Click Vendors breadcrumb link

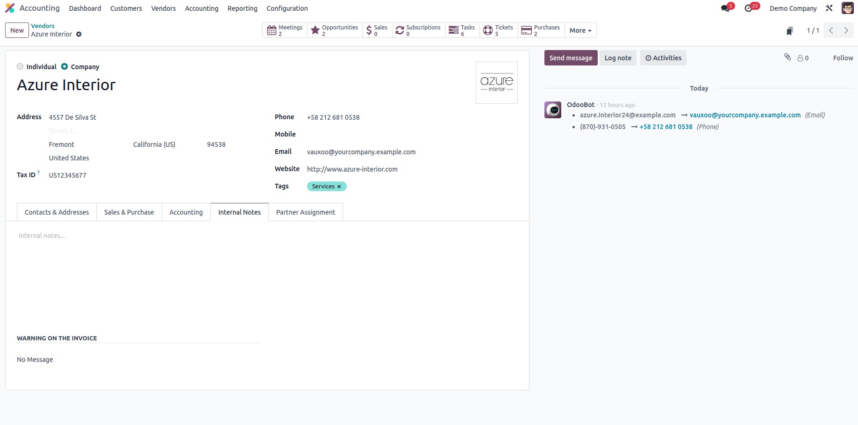43,26
